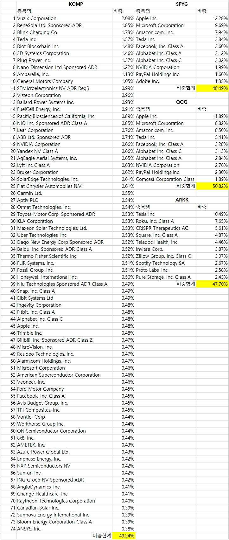This screenshot has width=229, height=540.
Task: Select Aptiv PLC cell
Action: (x=64, y=200)
